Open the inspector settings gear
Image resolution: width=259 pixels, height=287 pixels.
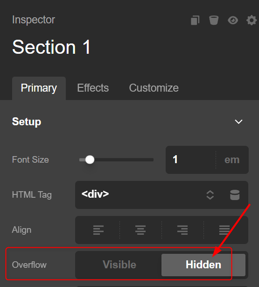click(x=252, y=20)
